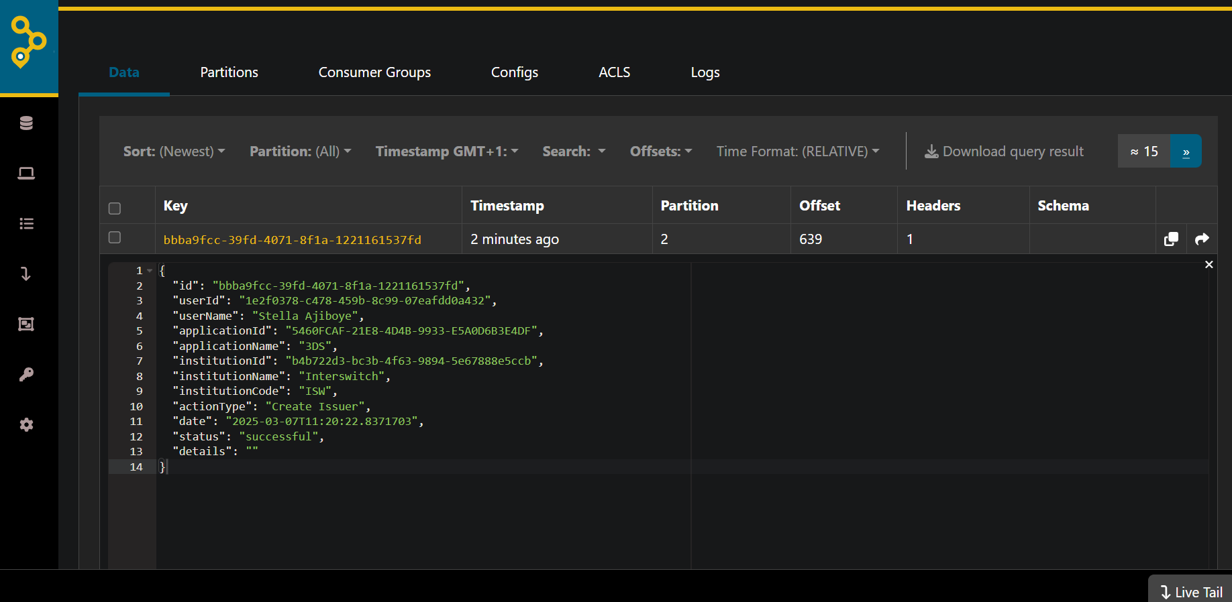Switch to the Configs tab
The width and height of the screenshot is (1232, 602).
point(514,72)
